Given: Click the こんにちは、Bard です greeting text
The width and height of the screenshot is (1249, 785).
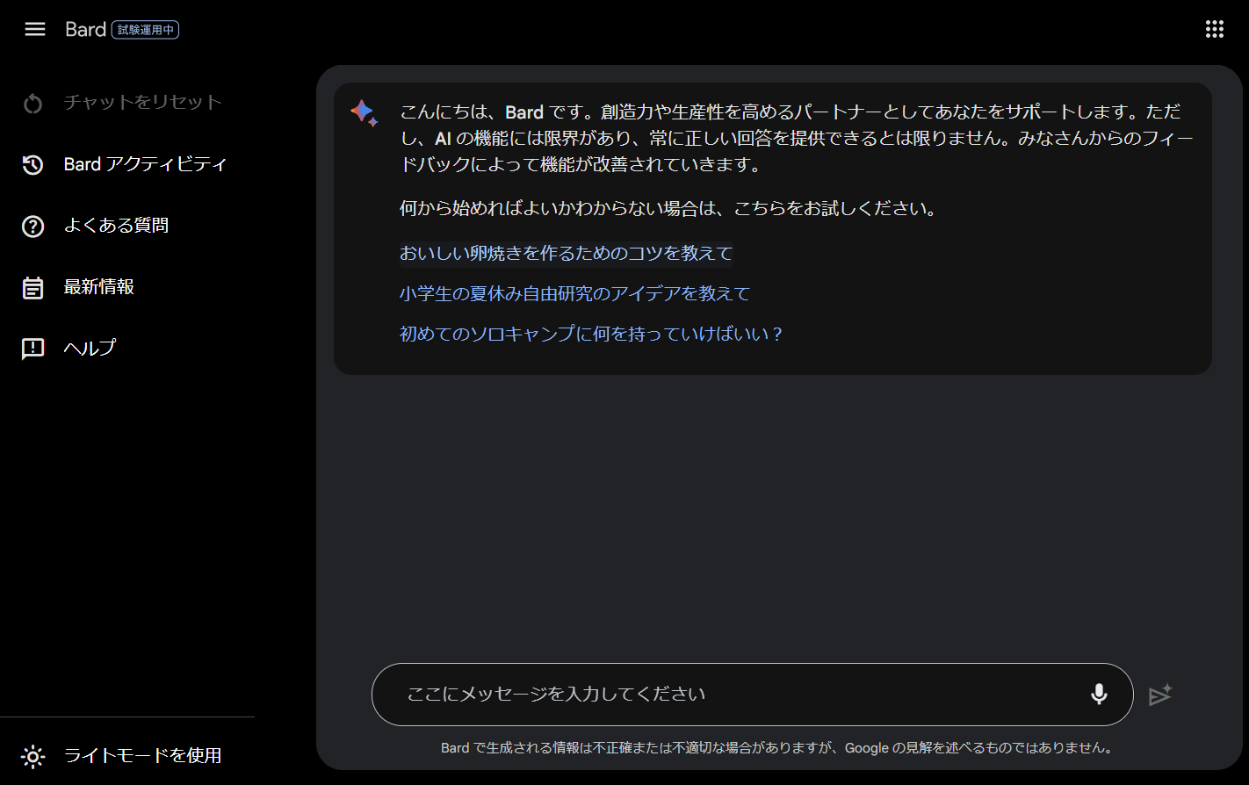Looking at the screenshot, I should click(x=798, y=138).
